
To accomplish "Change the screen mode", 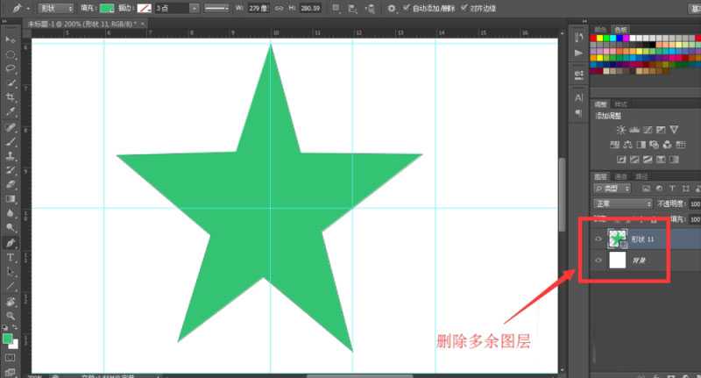I will tap(10, 372).
